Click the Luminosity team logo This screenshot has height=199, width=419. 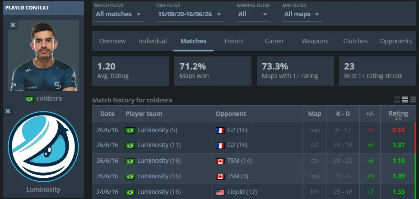[x=43, y=147]
